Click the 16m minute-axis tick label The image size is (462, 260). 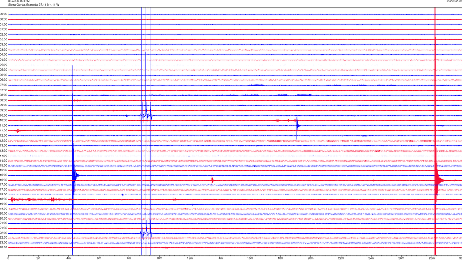[x=250, y=258]
